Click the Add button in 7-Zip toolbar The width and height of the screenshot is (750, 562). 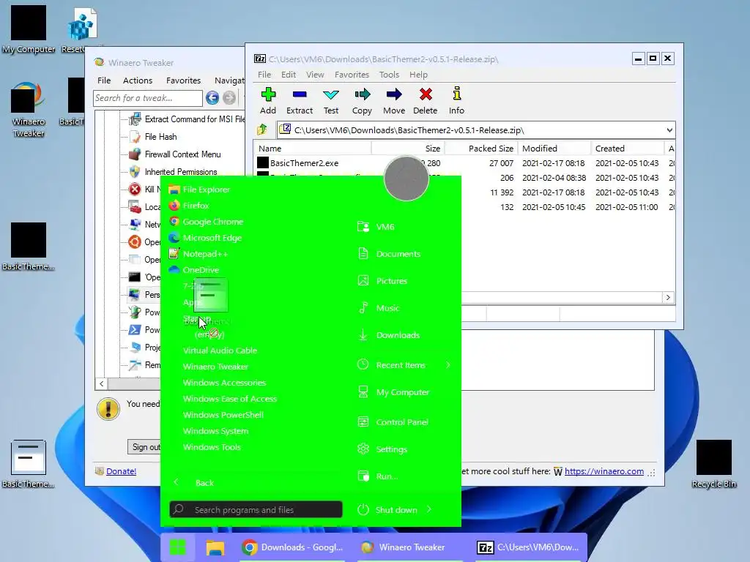pos(268,101)
